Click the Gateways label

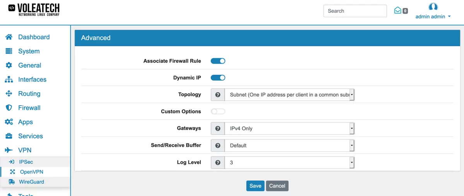click(189, 128)
